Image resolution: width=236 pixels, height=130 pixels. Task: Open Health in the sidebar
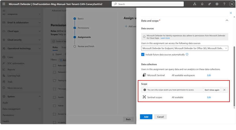pyautogui.click(x=6, y=121)
